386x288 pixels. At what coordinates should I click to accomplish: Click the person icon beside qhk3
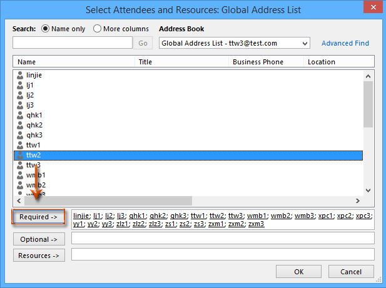click(x=20, y=135)
